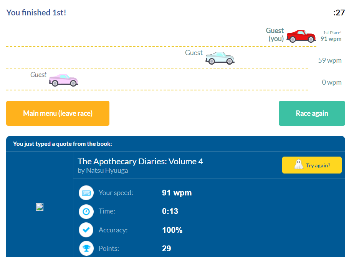
Task: Click the 1st Place 91 wpm label
Action: coord(331,36)
